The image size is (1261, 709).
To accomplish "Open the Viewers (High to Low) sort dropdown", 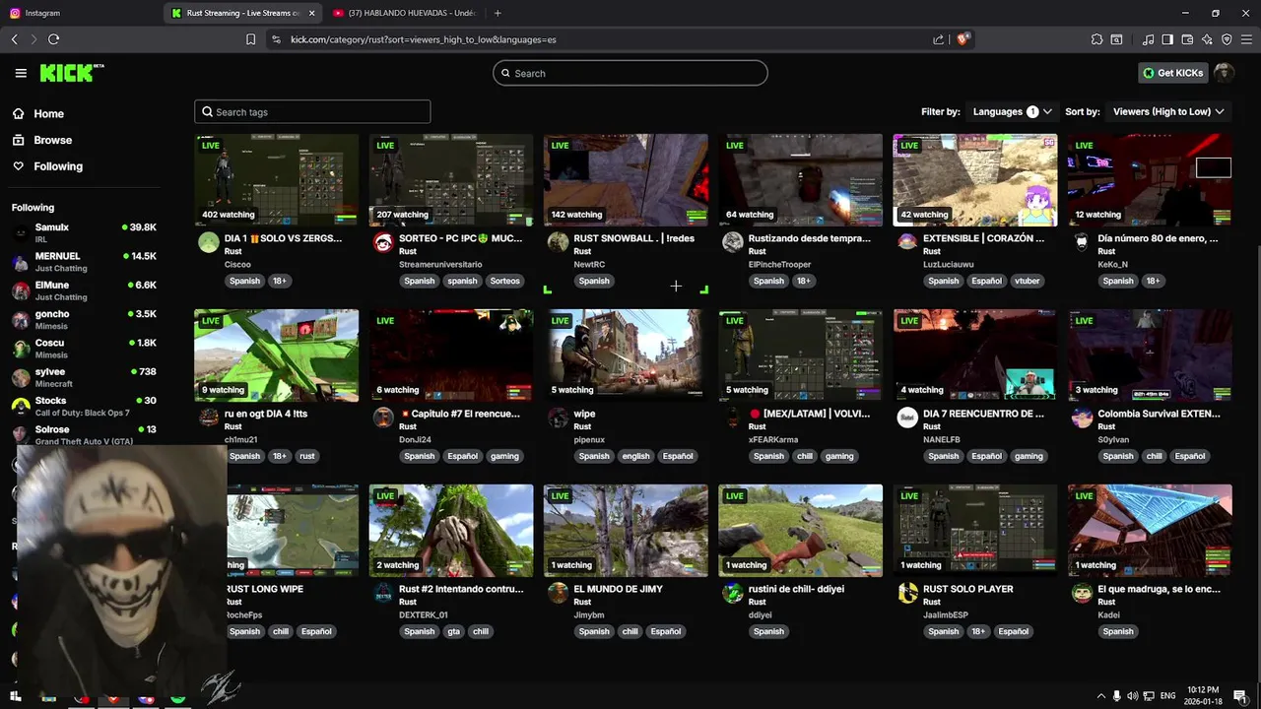I will pyautogui.click(x=1168, y=111).
